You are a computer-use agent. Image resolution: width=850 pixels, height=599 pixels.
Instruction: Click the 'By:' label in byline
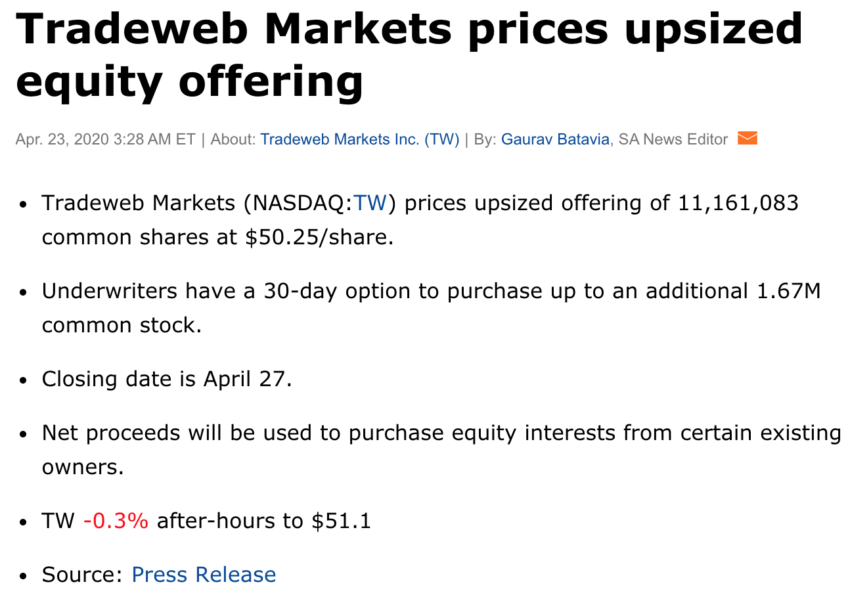click(485, 139)
